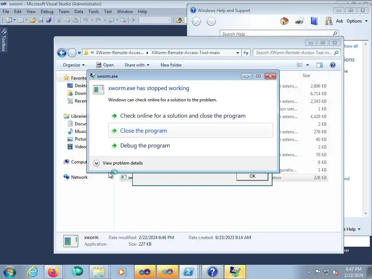Open the Tools menu in Visual Studio
This screenshot has height=279, width=372.
pyautogui.click(x=93, y=11)
